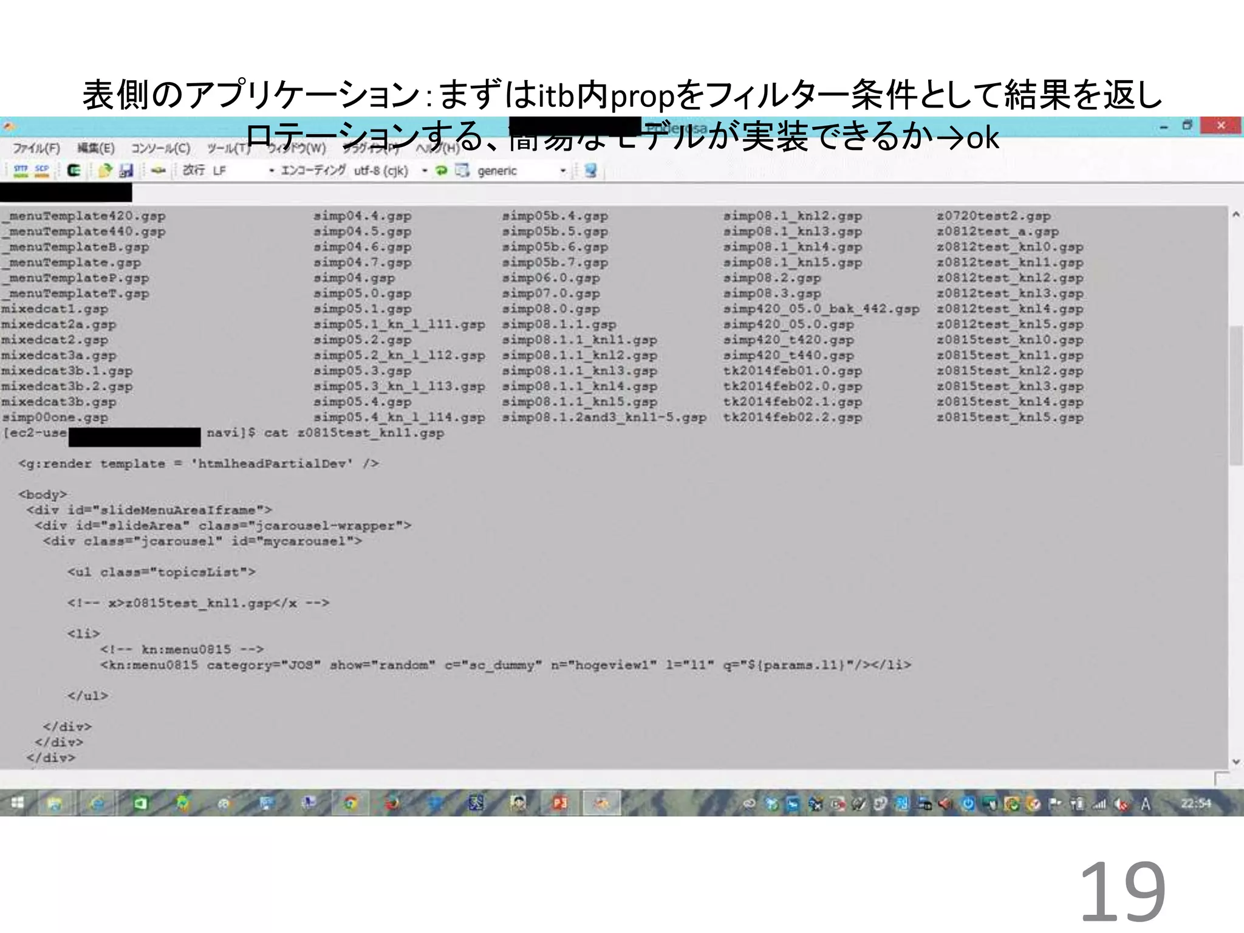The width and height of the screenshot is (1244, 933).
Task: Click the cat z0815test_knl1.gsp command line
Action: point(354,432)
